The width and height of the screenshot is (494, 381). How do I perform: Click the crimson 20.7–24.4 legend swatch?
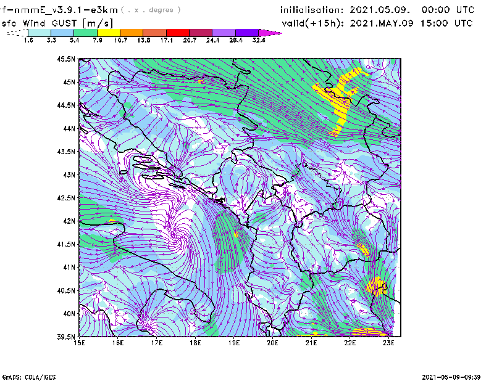click(x=201, y=33)
